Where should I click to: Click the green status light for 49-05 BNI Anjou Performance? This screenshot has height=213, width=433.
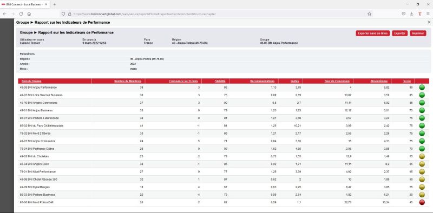coord(422,88)
